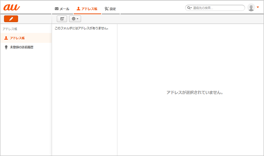Click the new address entry icon button
Screen dimensions: 264x156
[62, 19]
